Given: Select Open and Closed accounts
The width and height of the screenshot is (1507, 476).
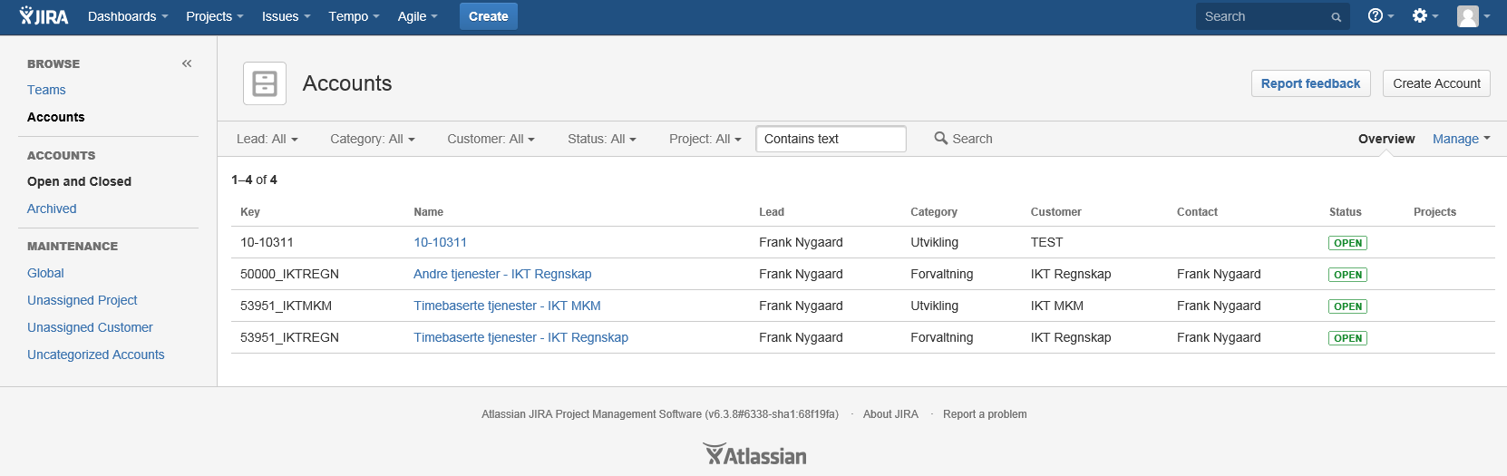Looking at the screenshot, I should tap(79, 181).
